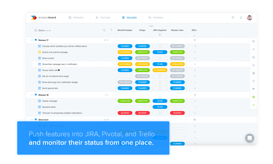This screenshot has width=273, height=164.
Task: Click JIRA TO DO badge for Keyword alerts
Action: tap(160, 107)
